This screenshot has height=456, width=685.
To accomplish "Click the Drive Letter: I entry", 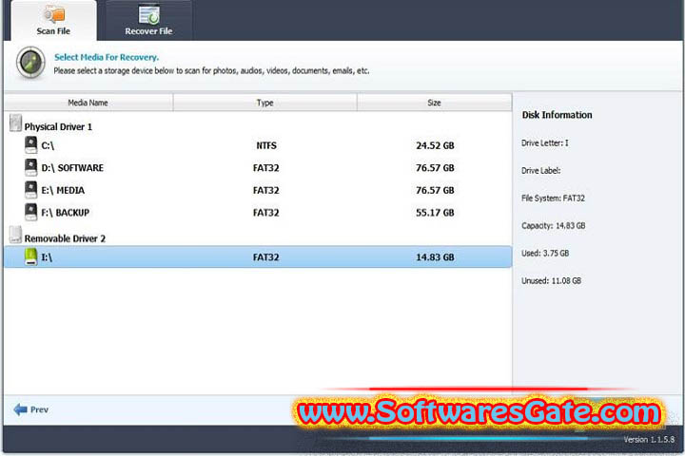I will click(x=545, y=142).
